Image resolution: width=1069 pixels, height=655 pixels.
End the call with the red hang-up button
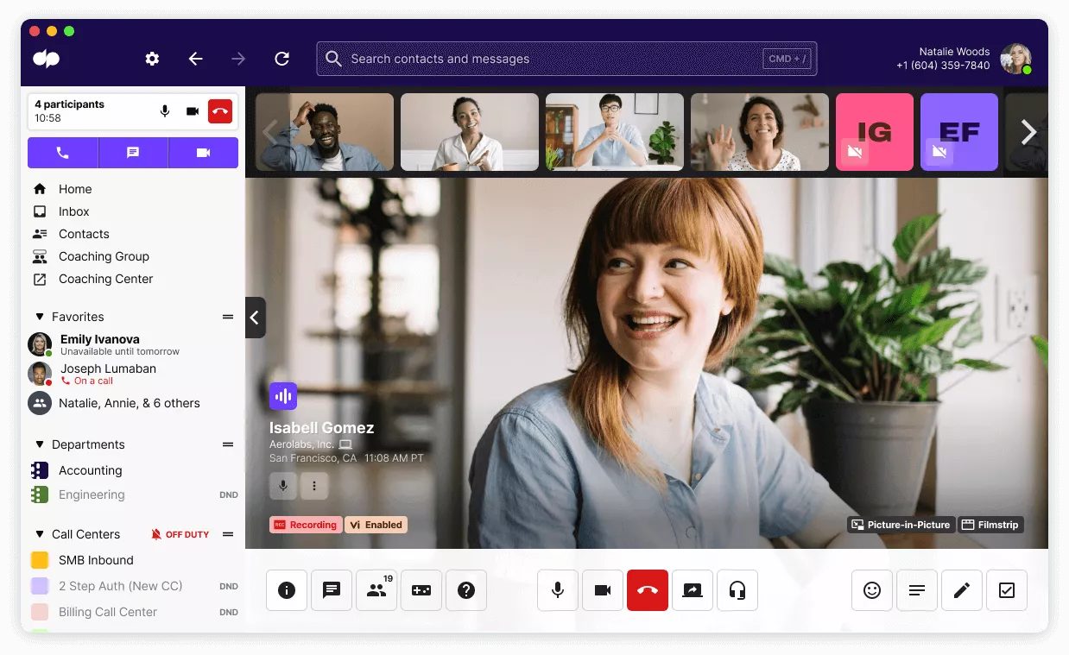(648, 590)
